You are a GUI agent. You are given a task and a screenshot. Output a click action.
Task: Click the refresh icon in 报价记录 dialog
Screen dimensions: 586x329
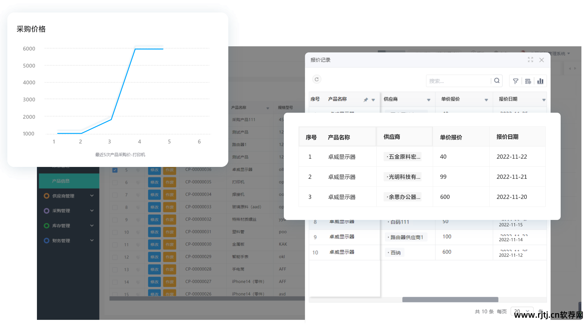[x=317, y=80]
